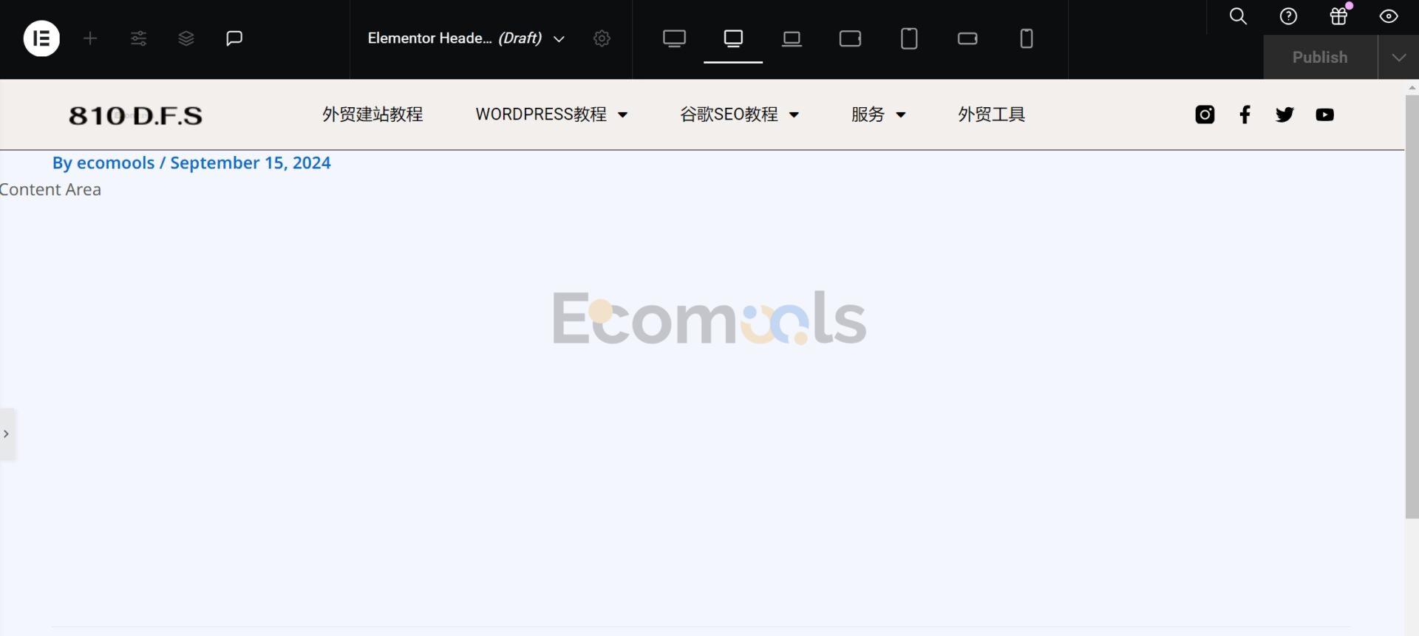Image resolution: width=1419 pixels, height=636 pixels.
Task: Open the Notes comment icon
Action: [234, 38]
